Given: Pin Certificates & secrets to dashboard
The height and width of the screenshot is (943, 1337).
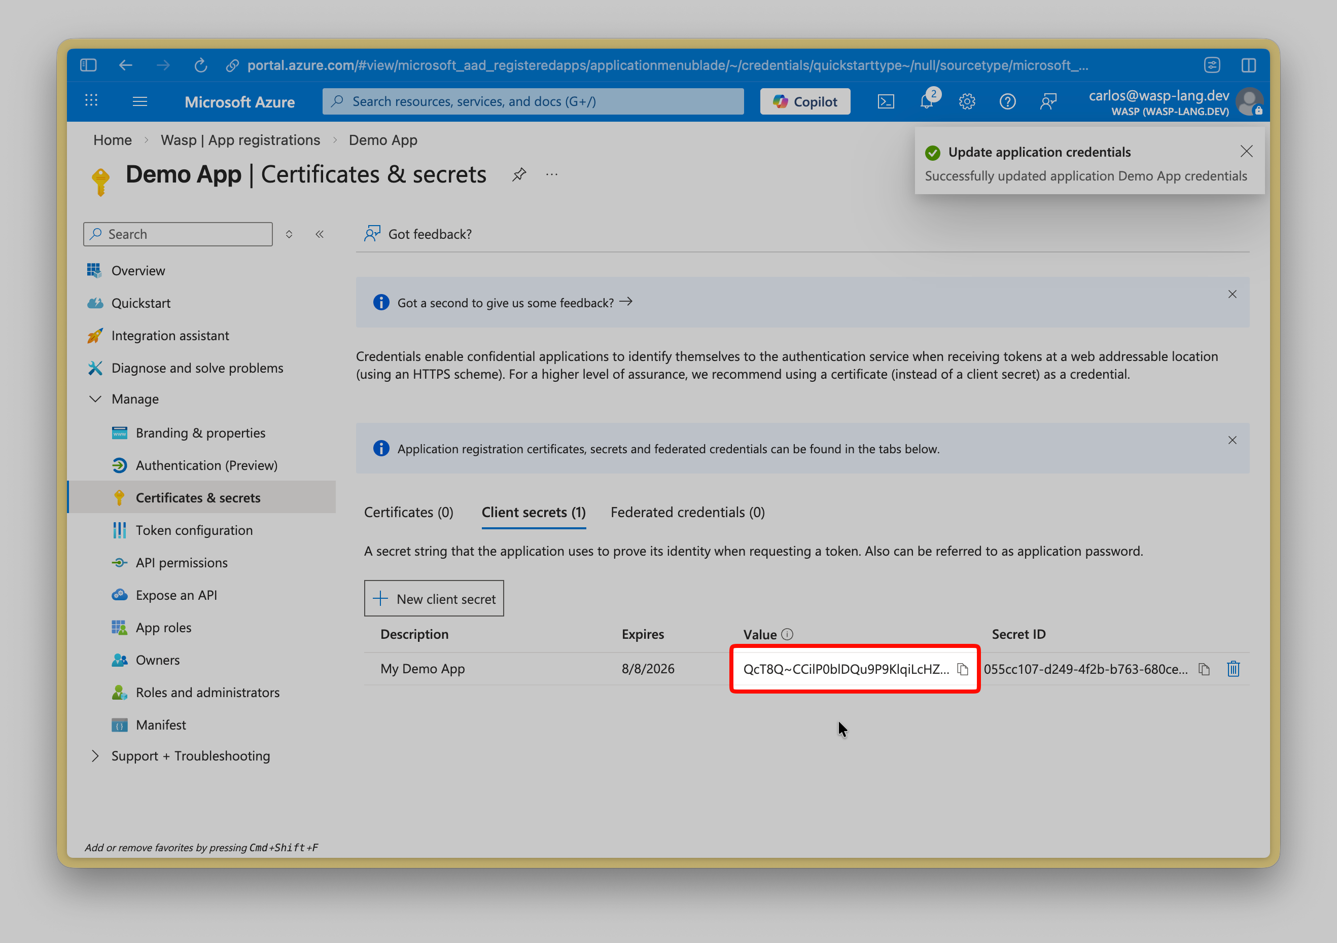Looking at the screenshot, I should (x=519, y=174).
